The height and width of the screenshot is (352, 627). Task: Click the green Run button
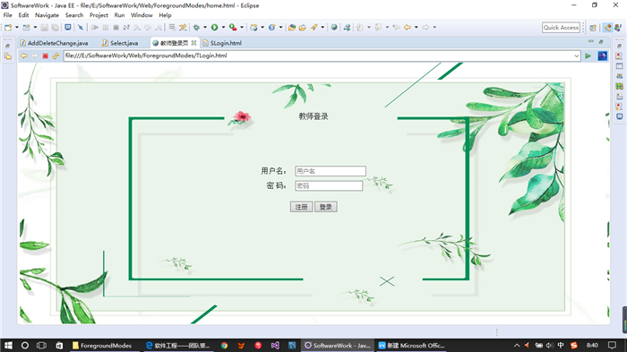click(x=215, y=27)
